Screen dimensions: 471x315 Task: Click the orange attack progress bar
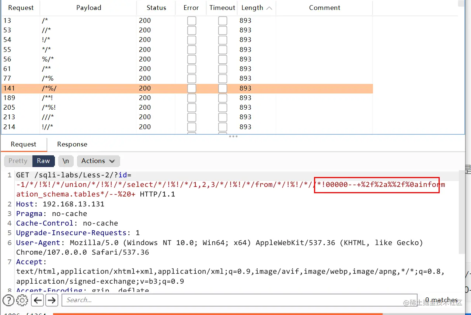pos(217,314)
